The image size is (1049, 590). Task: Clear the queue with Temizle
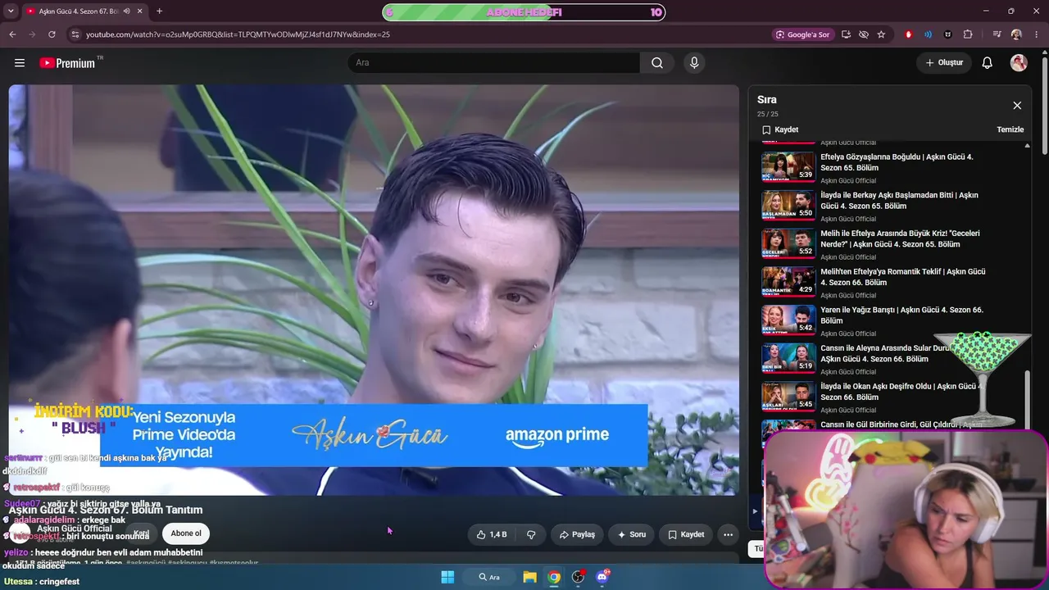(x=1010, y=129)
